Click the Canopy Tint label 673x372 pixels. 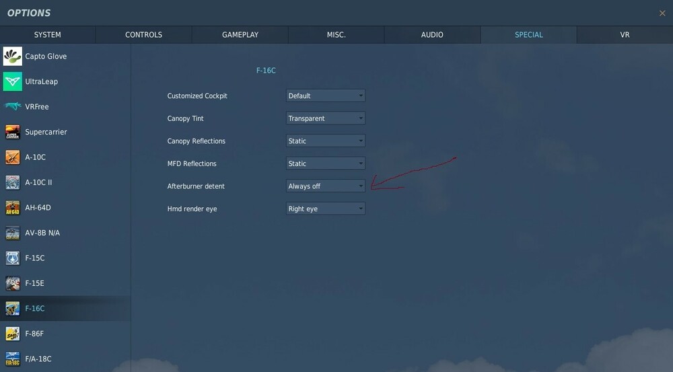click(186, 118)
